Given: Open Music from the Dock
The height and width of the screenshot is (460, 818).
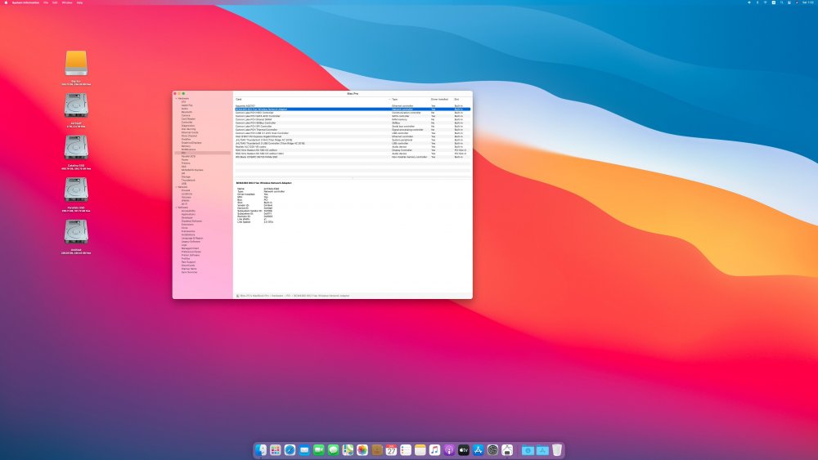Looking at the screenshot, I should (x=434, y=449).
